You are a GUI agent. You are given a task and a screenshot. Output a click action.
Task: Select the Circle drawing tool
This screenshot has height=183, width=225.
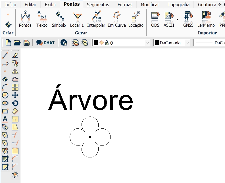[5, 95]
